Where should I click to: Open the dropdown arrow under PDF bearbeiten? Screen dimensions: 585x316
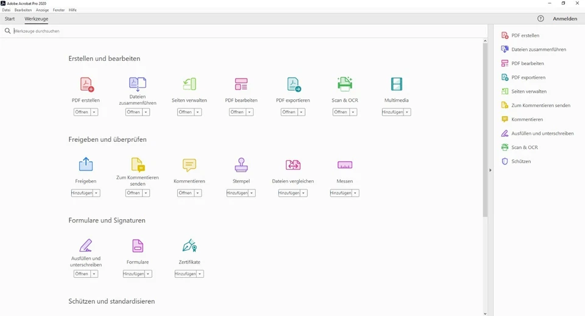250,112
